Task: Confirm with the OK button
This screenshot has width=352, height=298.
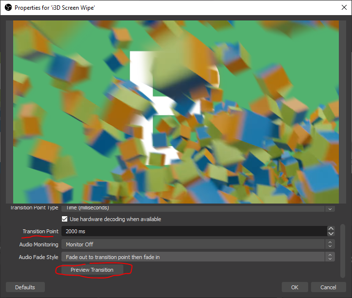Action: click(x=295, y=287)
